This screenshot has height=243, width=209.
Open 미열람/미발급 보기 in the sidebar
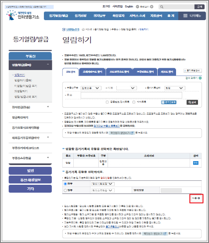[x=25, y=86]
